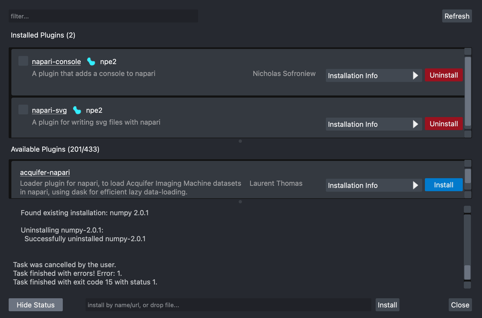Open the acquifer-napari plugin link
The width and height of the screenshot is (482, 318).
pos(45,172)
